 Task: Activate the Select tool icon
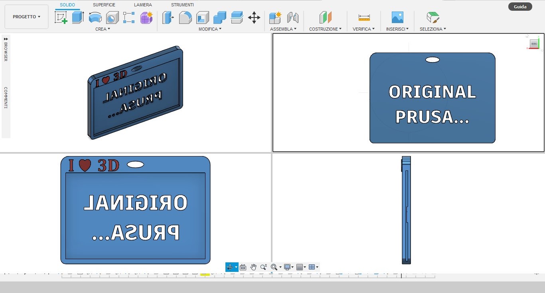tap(433, 18)
